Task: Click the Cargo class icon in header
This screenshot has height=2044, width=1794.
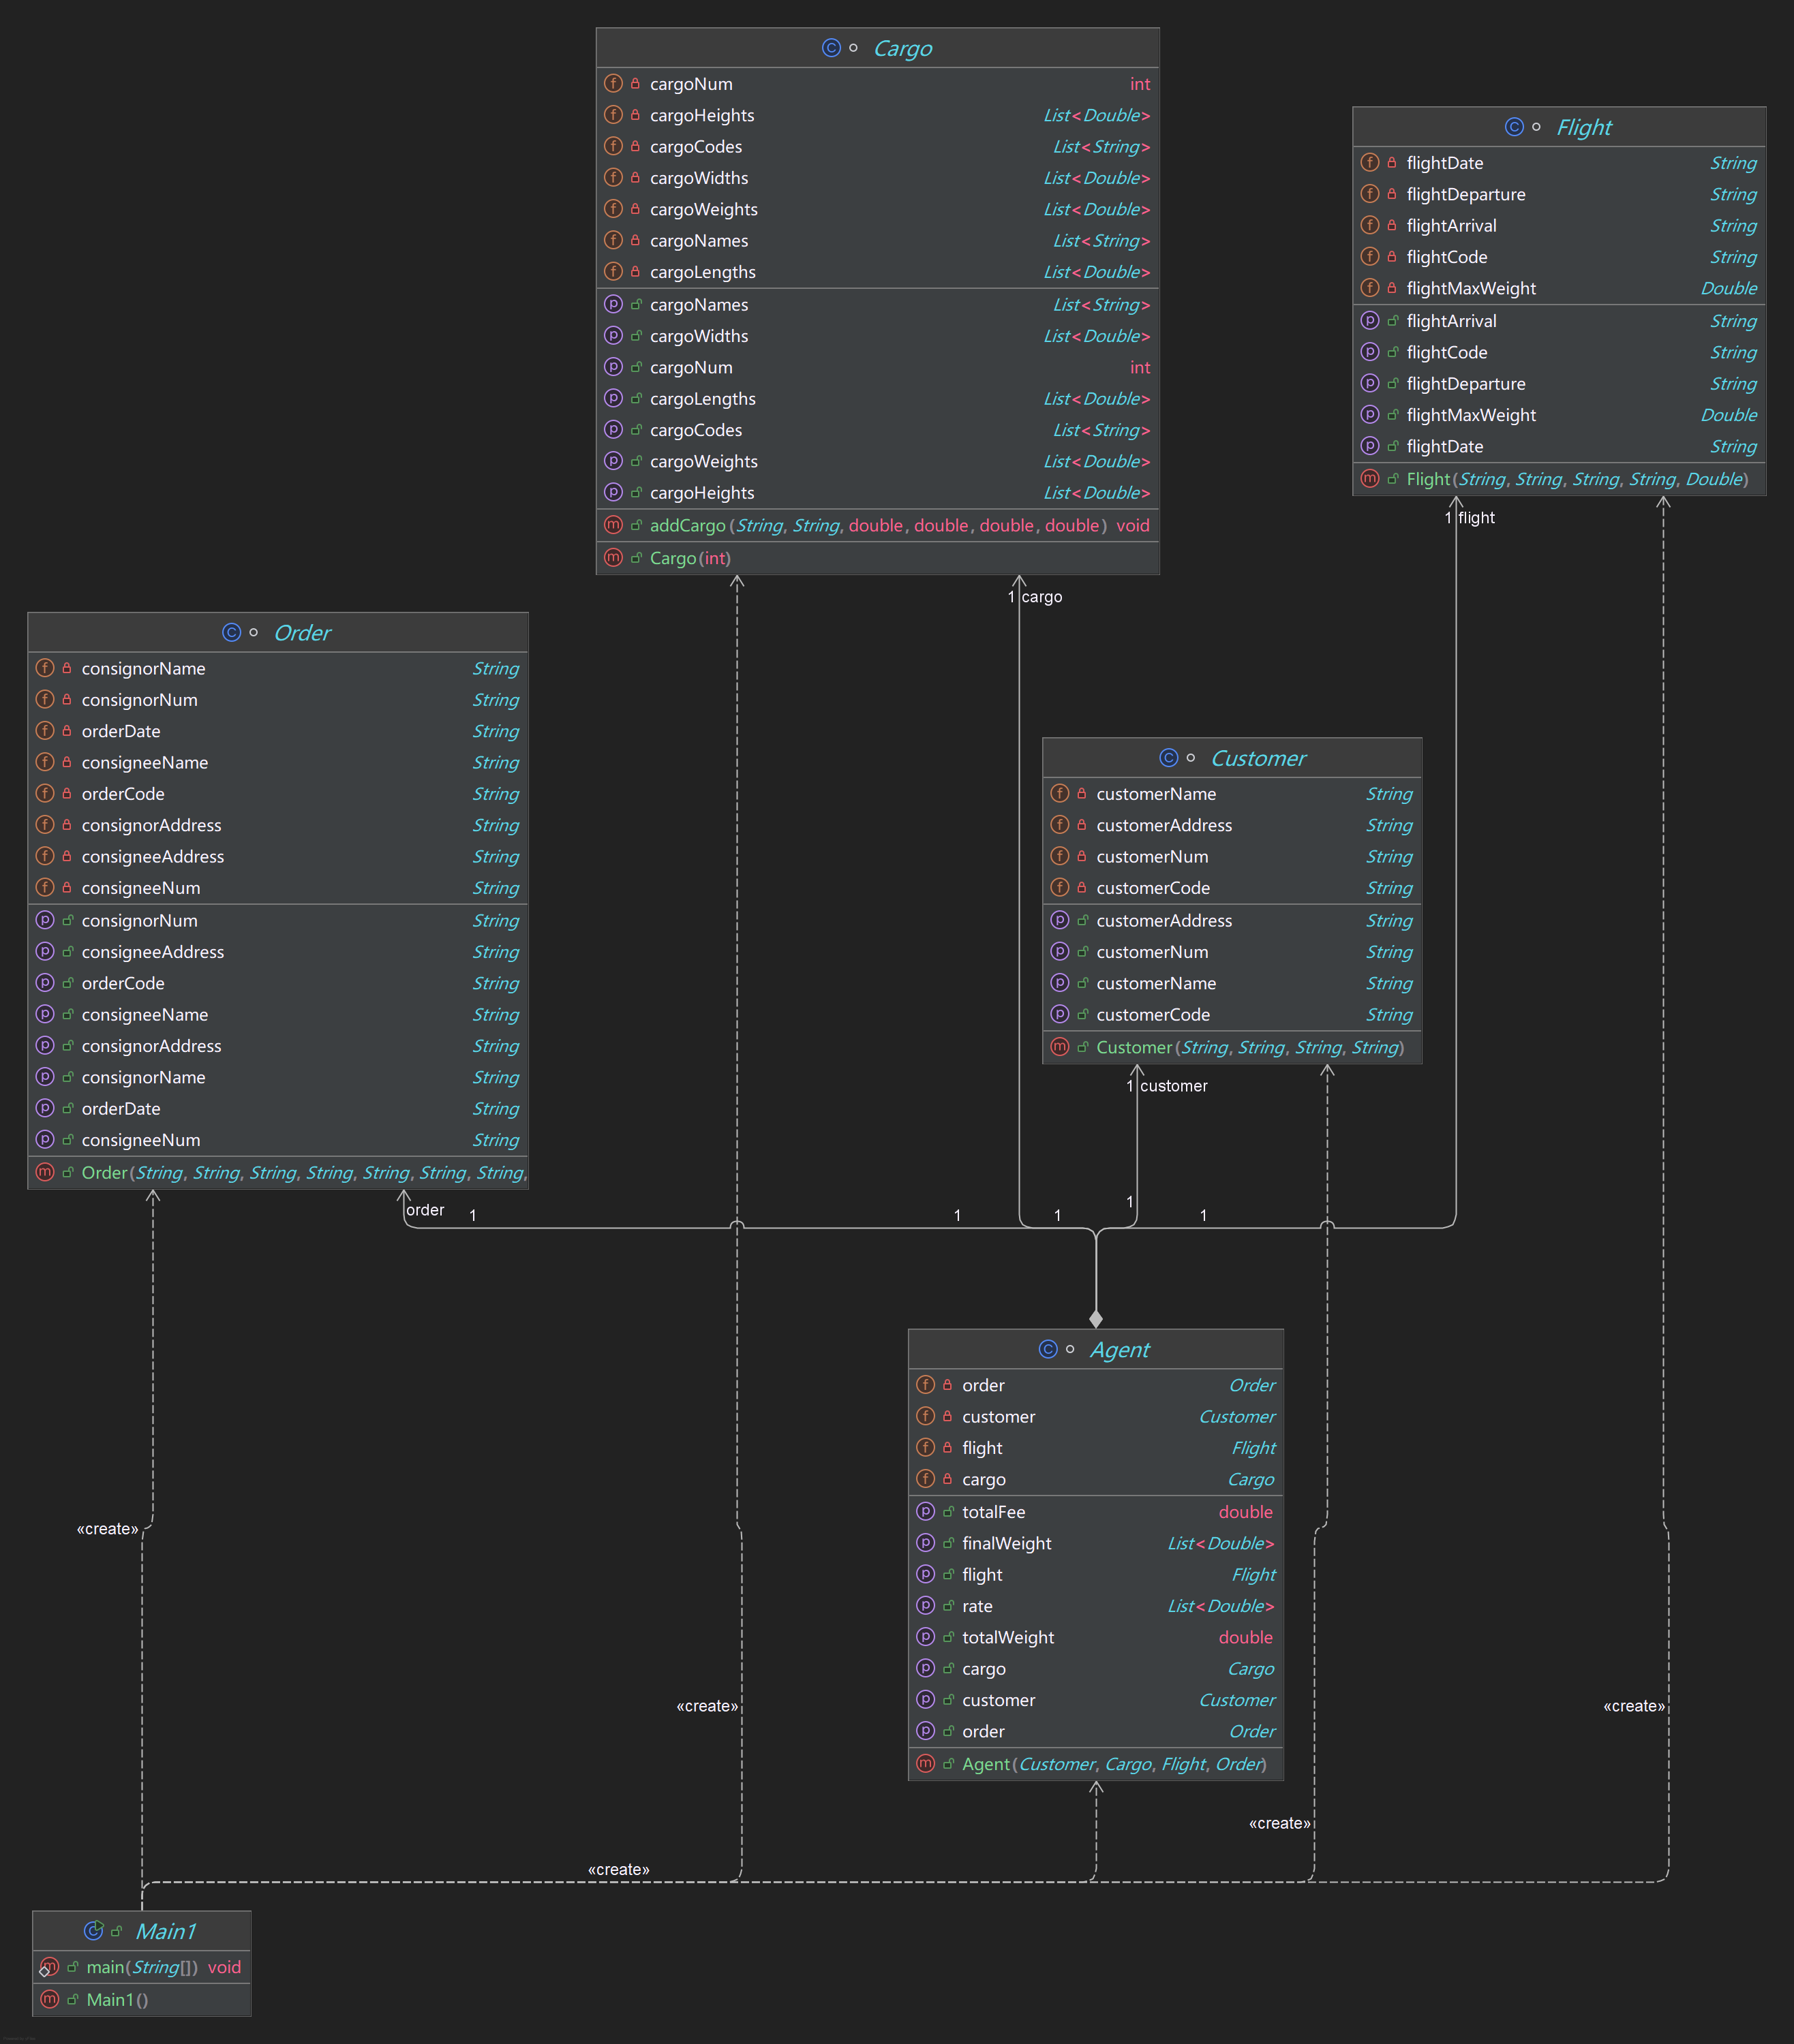Action: coord(830,48)
